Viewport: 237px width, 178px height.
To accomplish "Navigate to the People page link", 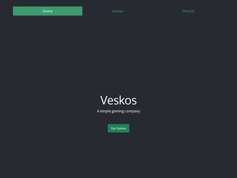I will 188,11.
